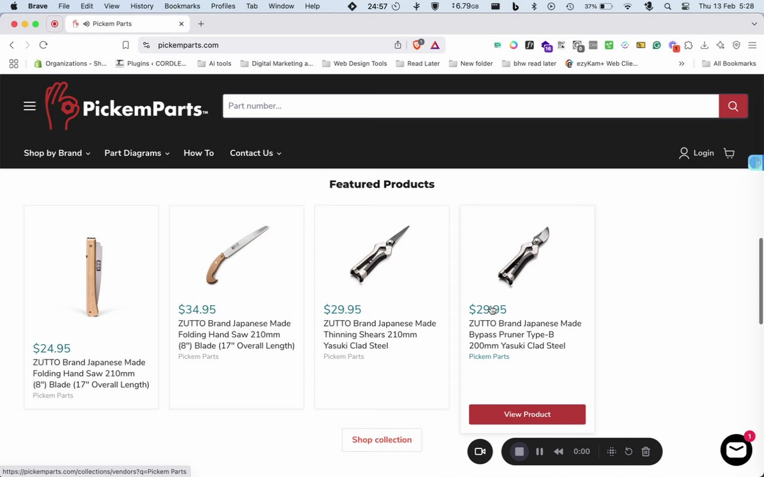Open the shopping cart
This screenshot has width=764, height=477.
click(x=729, y=153)
